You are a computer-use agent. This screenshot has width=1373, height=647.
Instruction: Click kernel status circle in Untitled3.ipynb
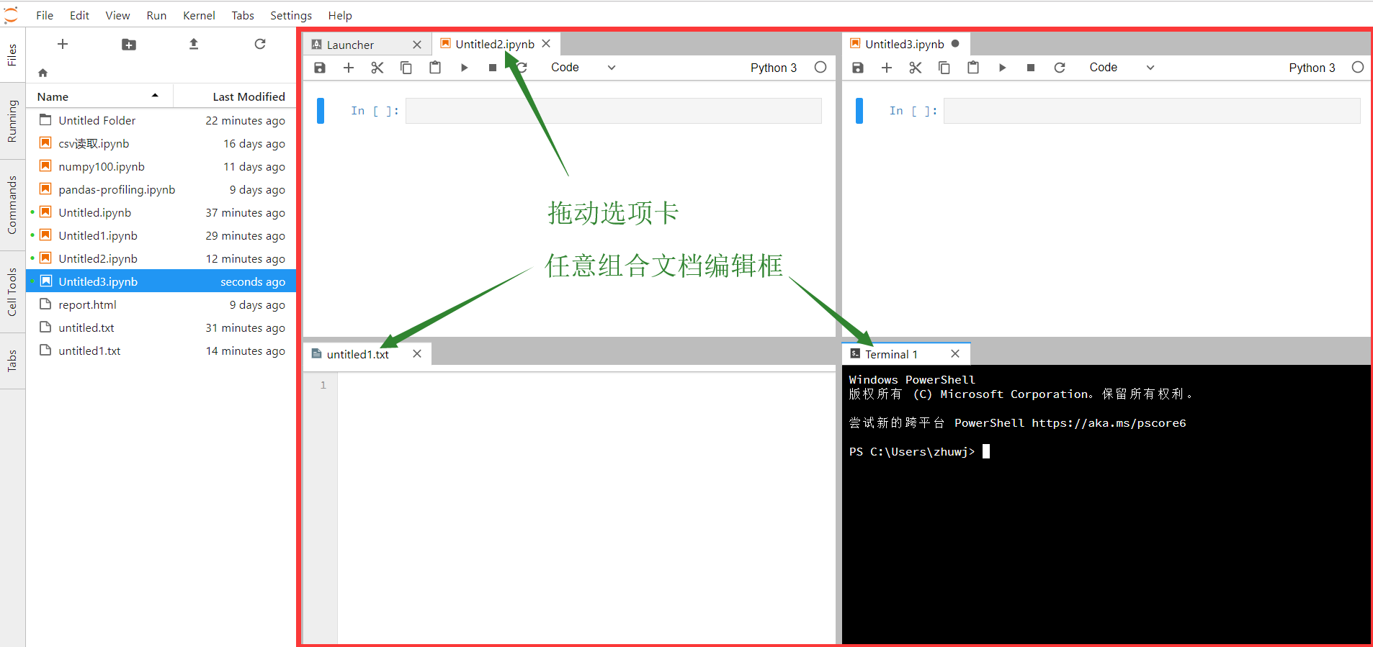(1358, 67)
